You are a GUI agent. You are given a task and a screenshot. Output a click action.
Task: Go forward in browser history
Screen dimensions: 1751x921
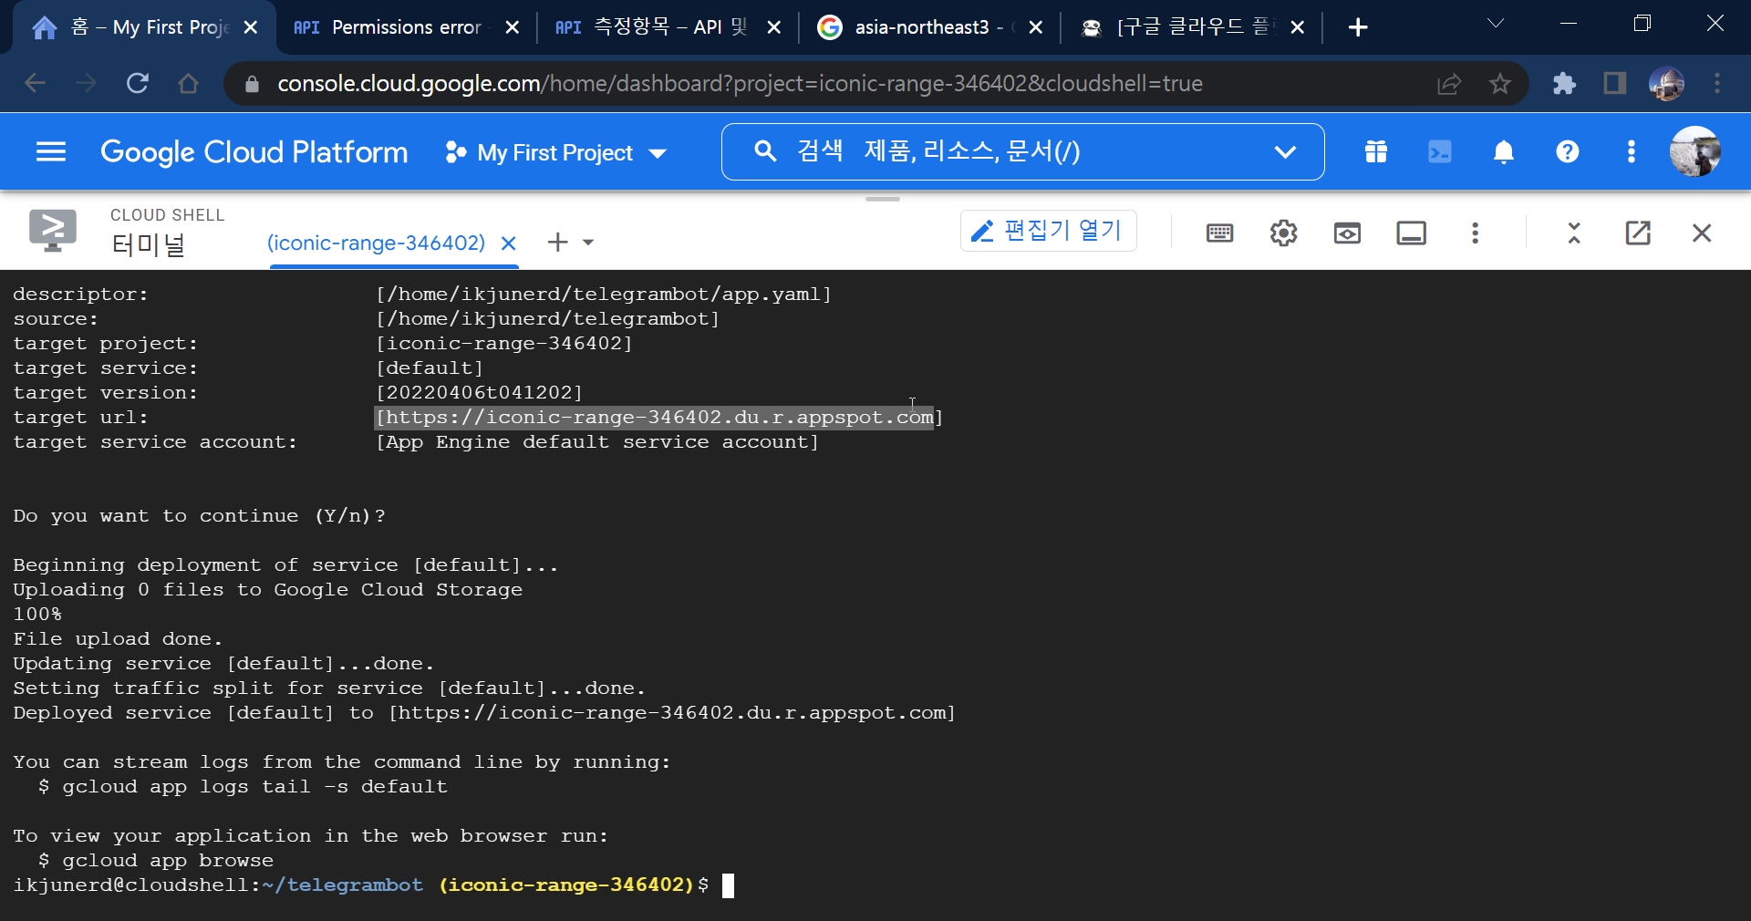click(x=86, y=84)
